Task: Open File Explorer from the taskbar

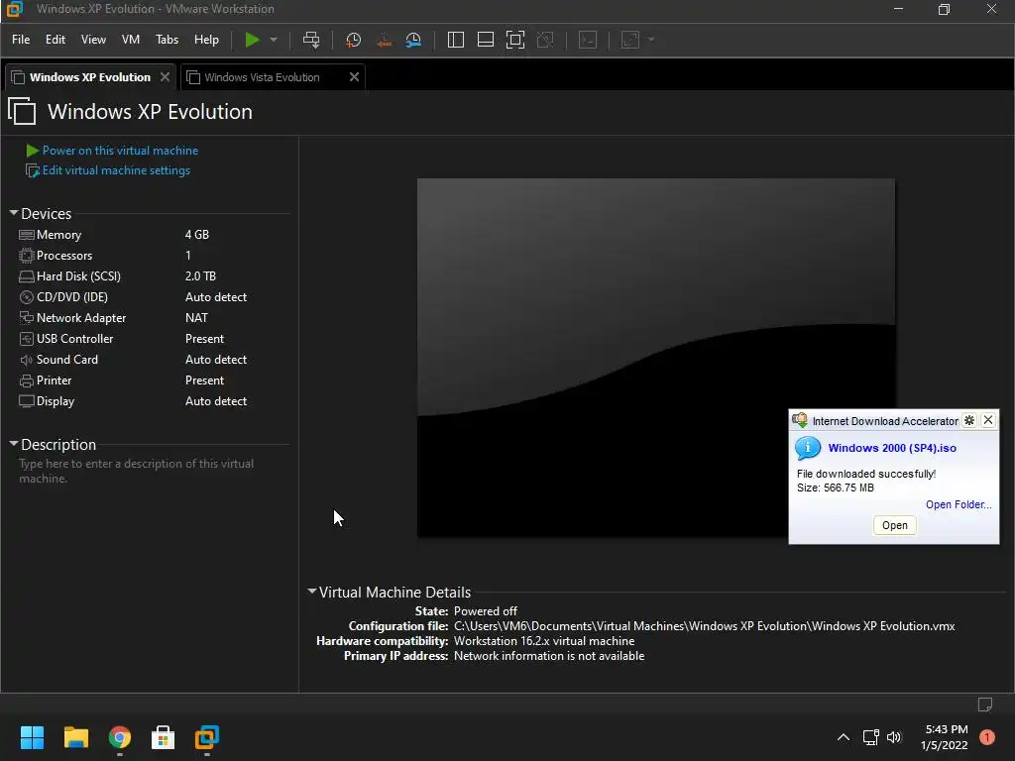Action: [75, 737]
